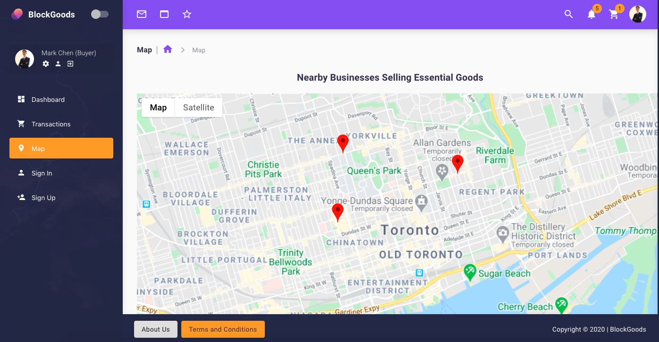
Task: Click Mark Chen's sidebar profile photo
Action: [25, 59]
